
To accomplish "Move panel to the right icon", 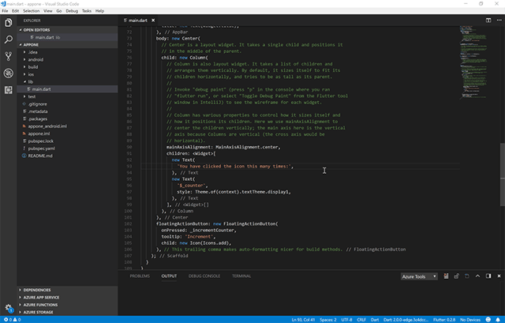I will click(488, 276).
